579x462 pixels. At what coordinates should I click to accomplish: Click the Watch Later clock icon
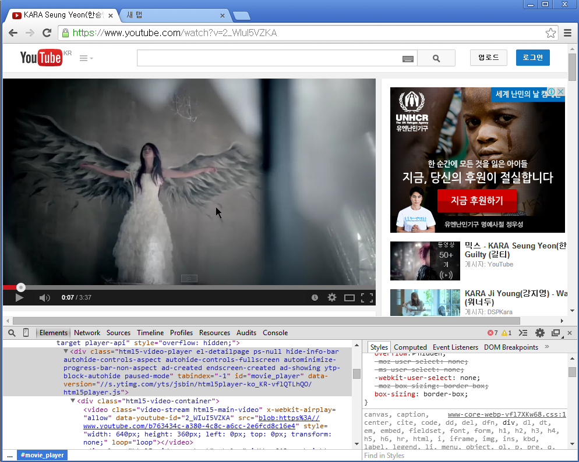[315, 297]
